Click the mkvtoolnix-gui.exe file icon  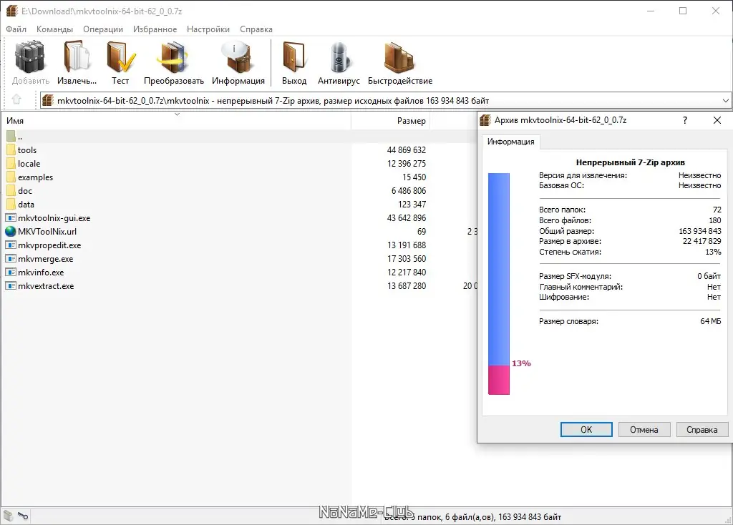[11, 217]
